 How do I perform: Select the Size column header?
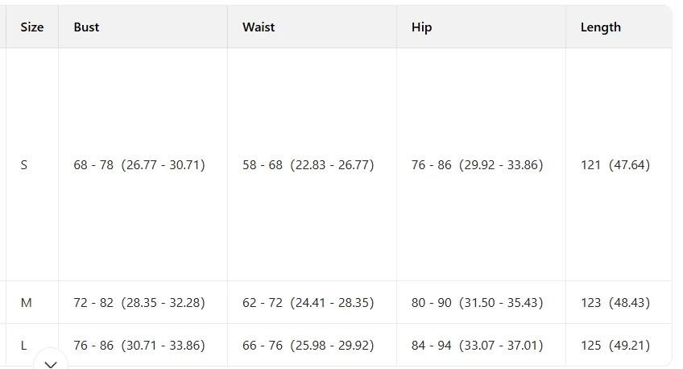click(31, 27)
